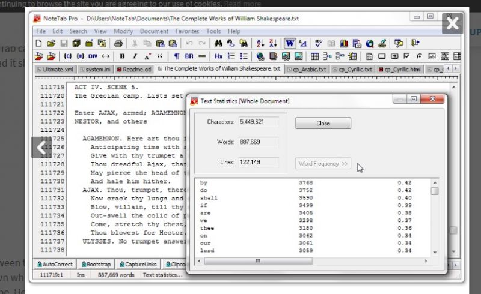The height and width of the screenshot is (294, 481).
Task: Insert a blockquote with the quote mark icon
Action: click(x=159, y=56)
